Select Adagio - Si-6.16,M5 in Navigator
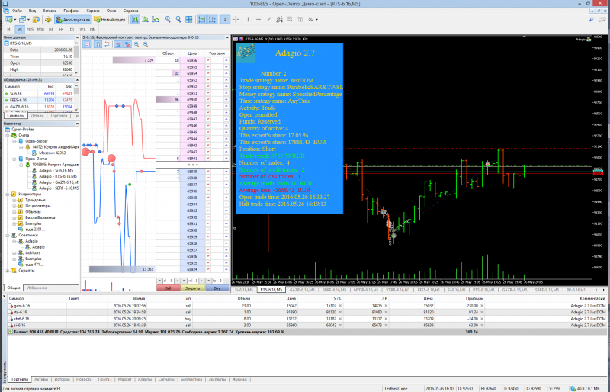 (x=56, y=171)
